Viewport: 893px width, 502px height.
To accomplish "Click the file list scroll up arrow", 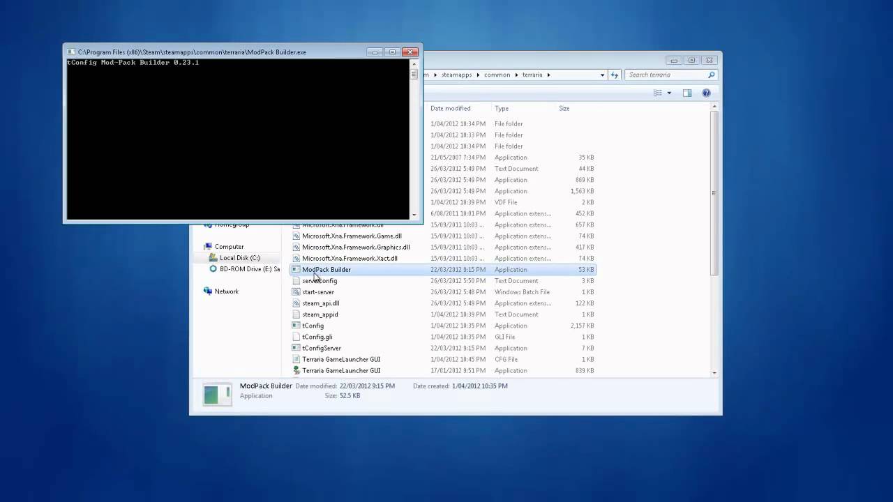I will (714, 107).
